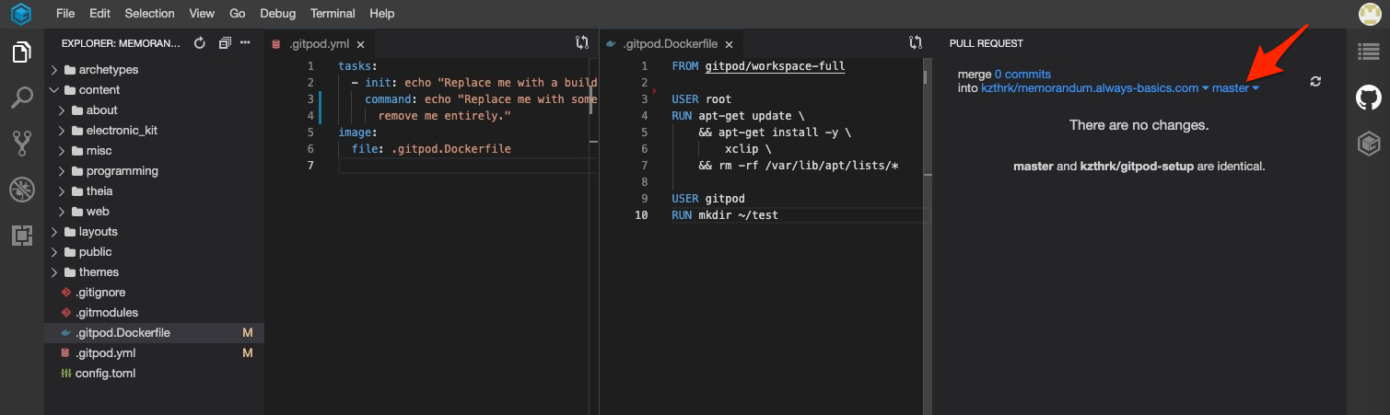This screenshot has width=1390, height=415.
Task: Follow the gitpod/workspace-full image link
Action: coord(775,66)
